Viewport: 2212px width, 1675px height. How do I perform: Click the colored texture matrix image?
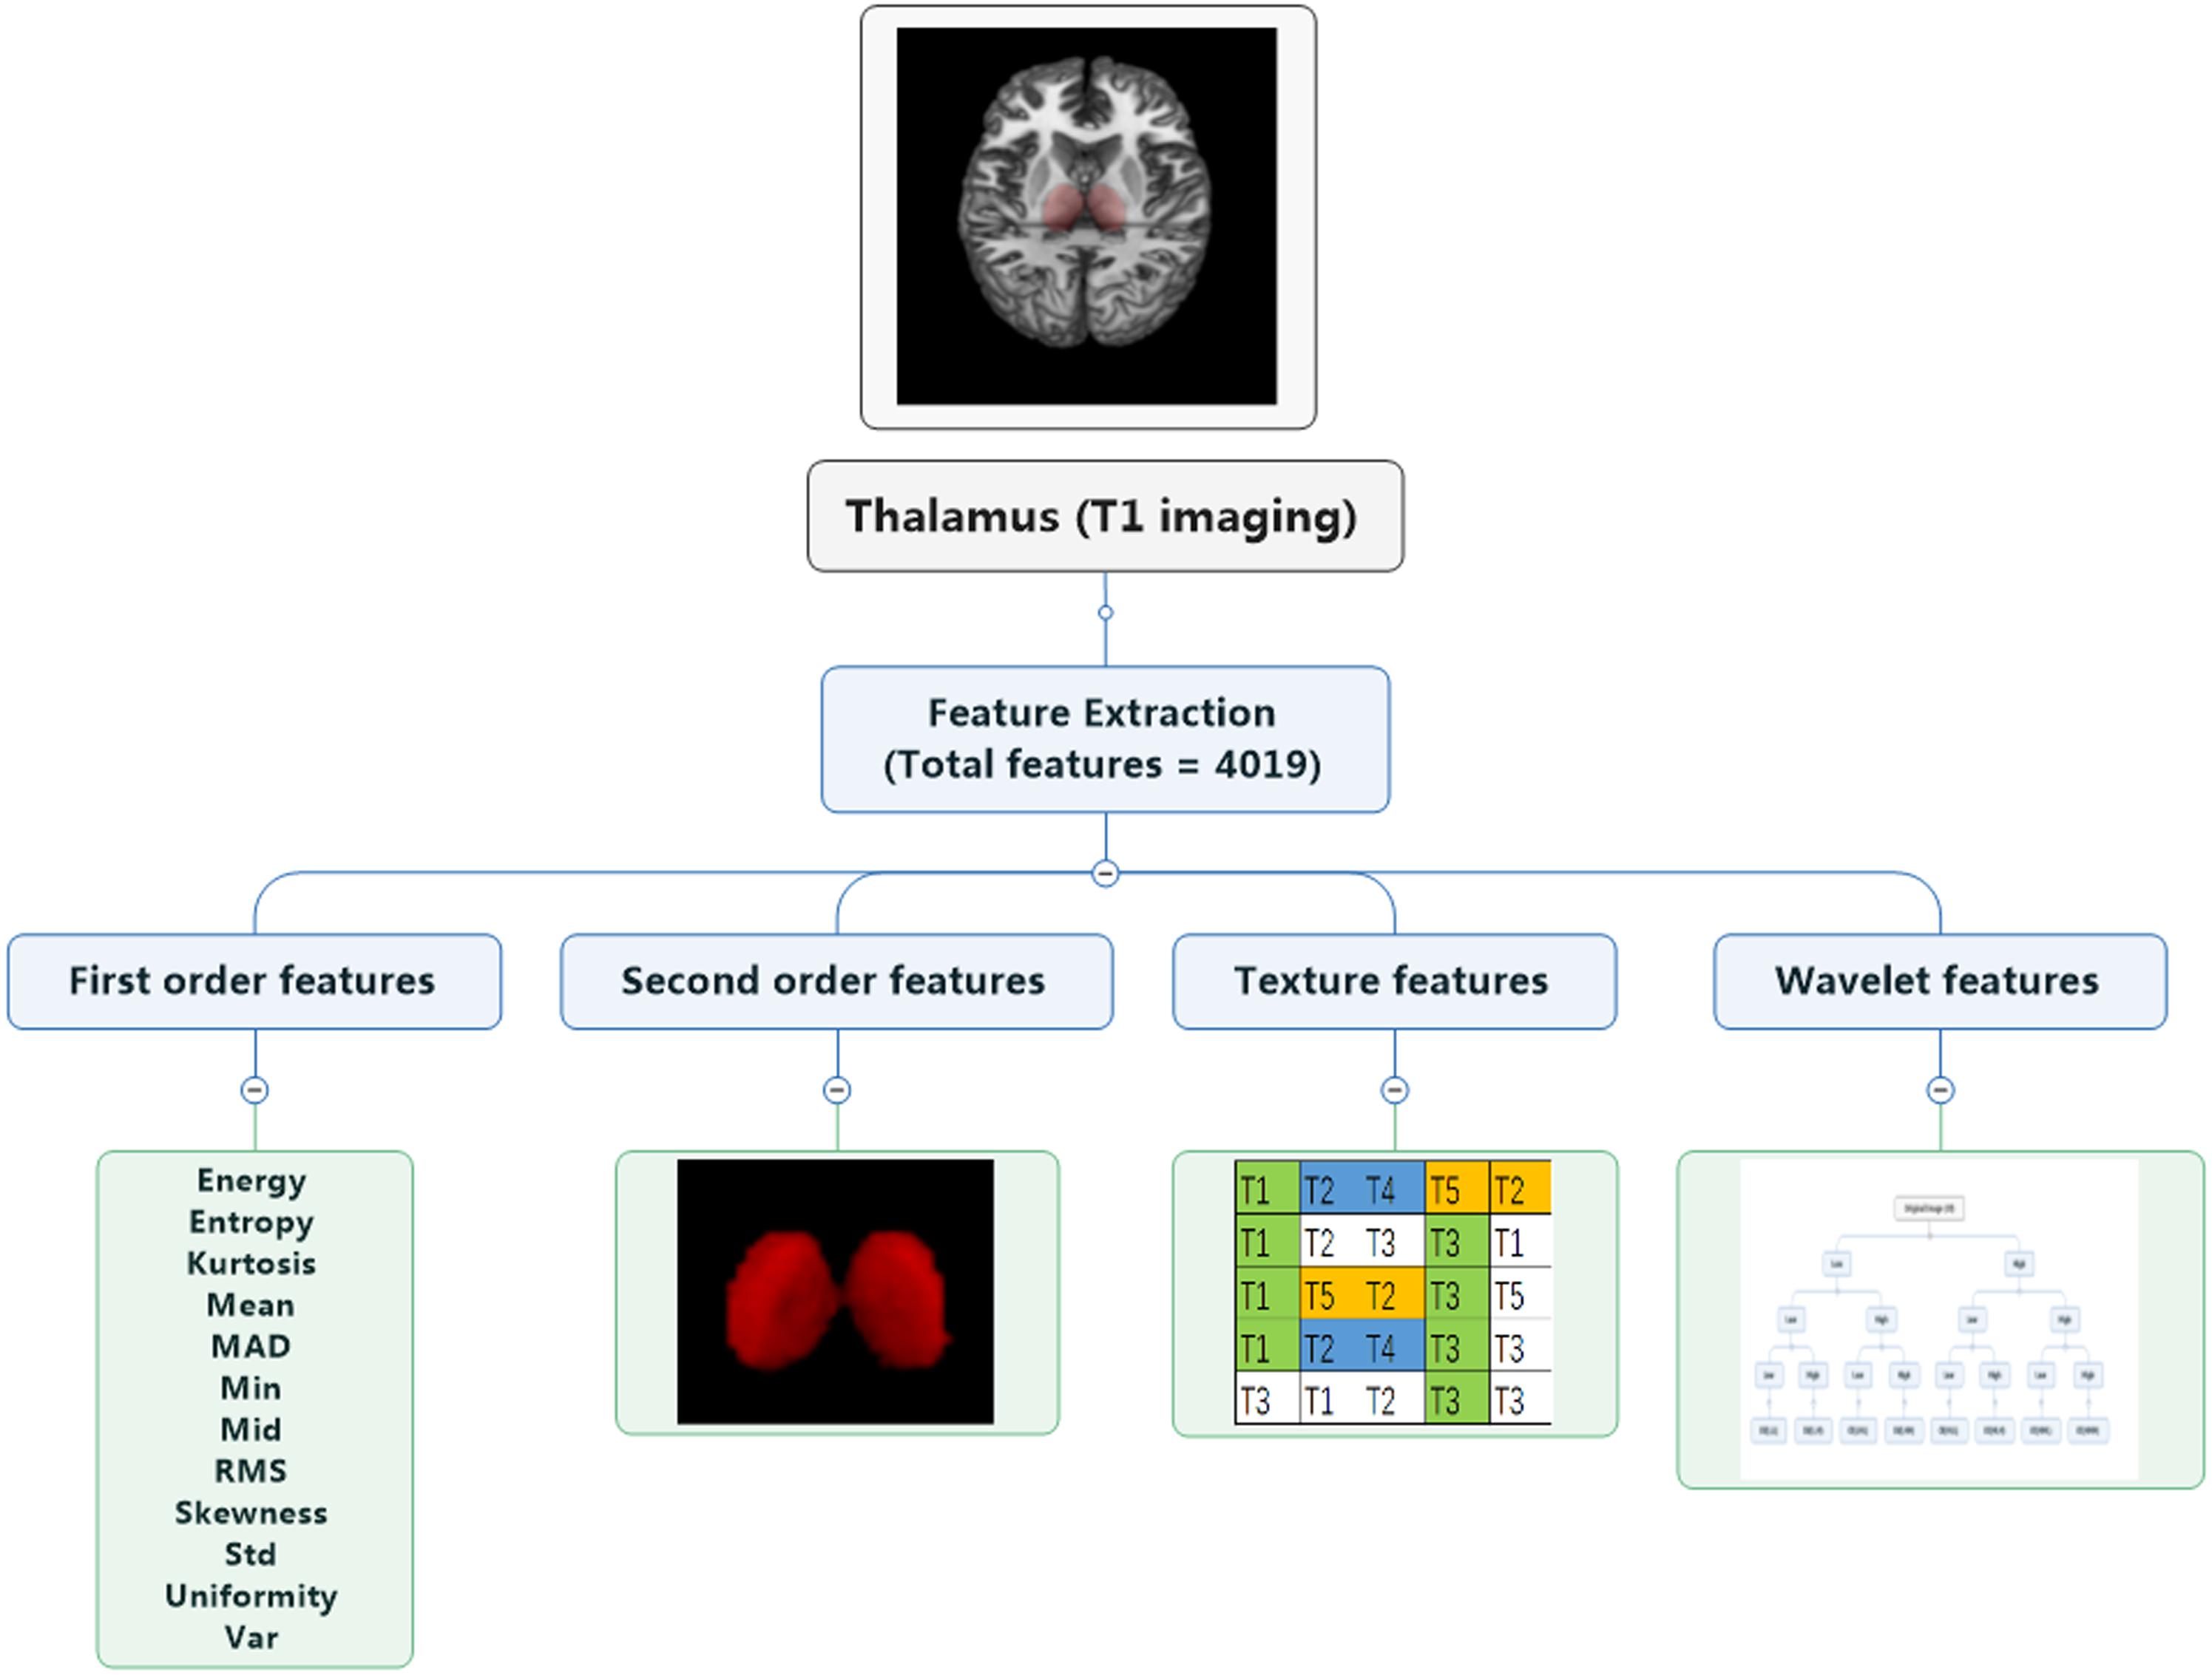1393,1292
